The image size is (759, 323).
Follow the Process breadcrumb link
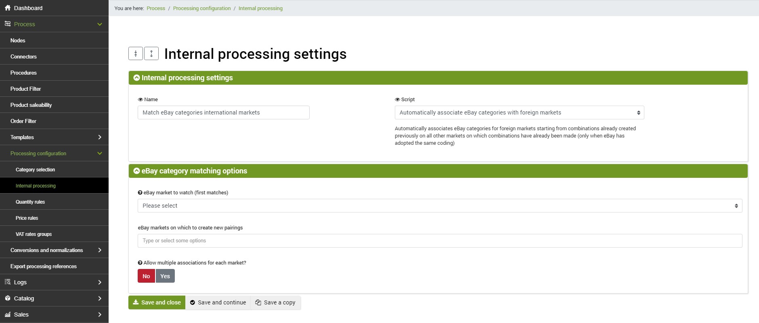[x=156, y=8]
